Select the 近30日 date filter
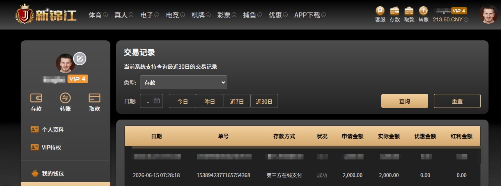 tap(264, 101)
